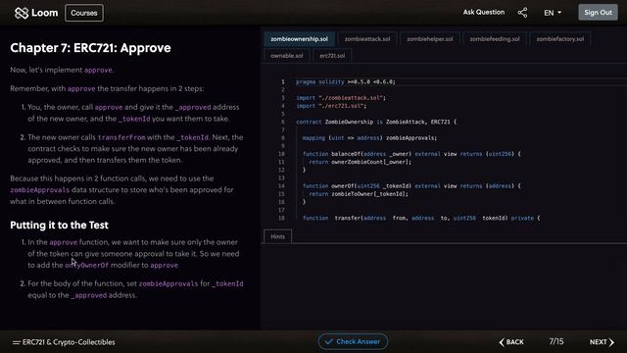The image size is (627, 353).
Task: Click the return zombieToOwner[_tokenId] line
Action: tap(359, 194)
